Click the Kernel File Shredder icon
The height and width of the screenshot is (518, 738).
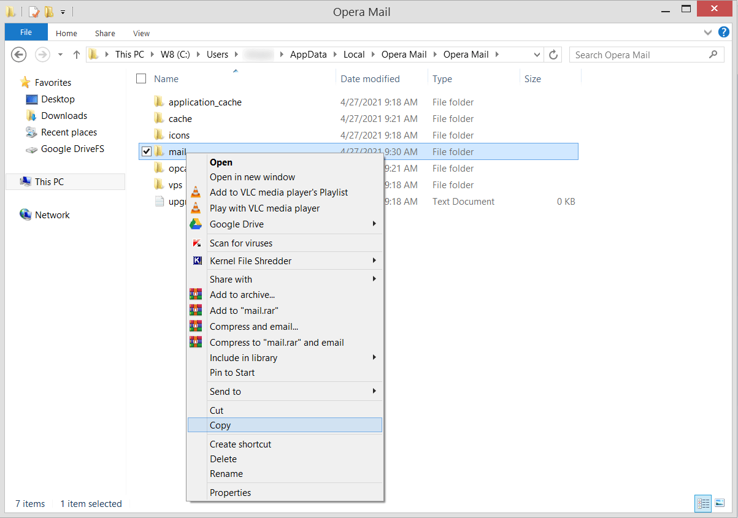[197, 261]
